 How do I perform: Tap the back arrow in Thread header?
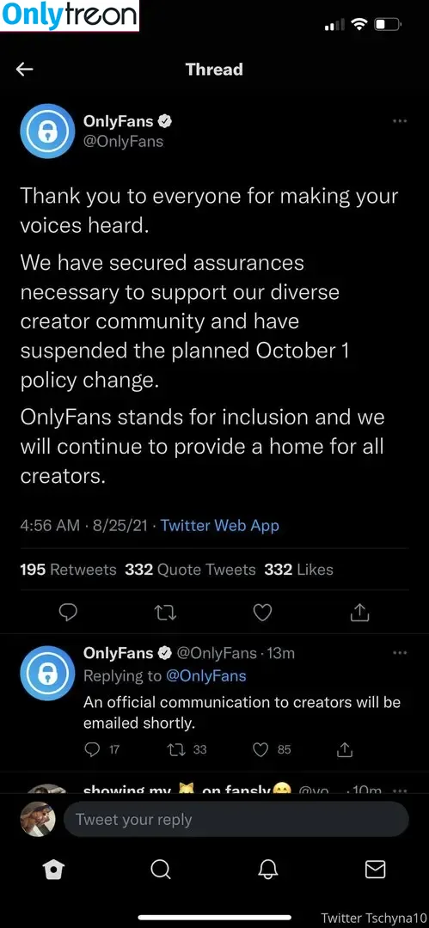coord(24,70)
